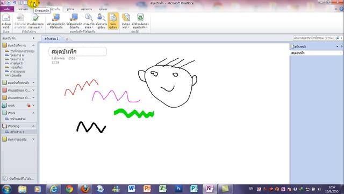Open the โครงการ ก section
The height and width of the screenshot is (194, 344).
[15, 55]
